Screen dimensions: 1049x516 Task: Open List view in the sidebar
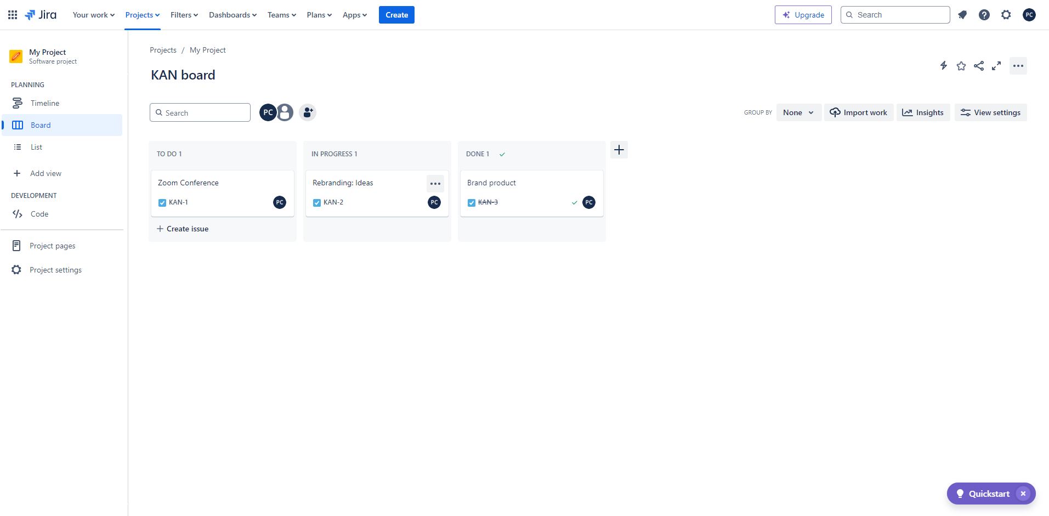click(x=62, y=147)
